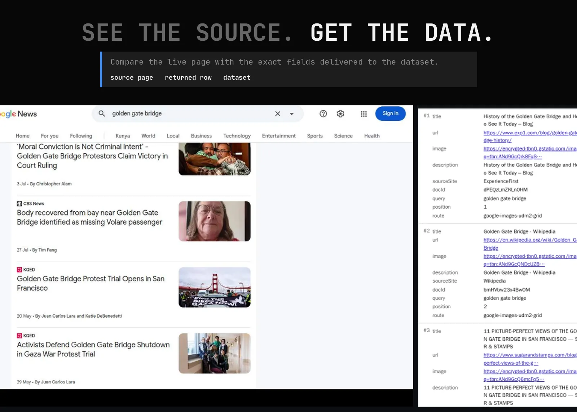The image size is (577, 412).
Task: Go to the Home tab
Action: point(23,136)
